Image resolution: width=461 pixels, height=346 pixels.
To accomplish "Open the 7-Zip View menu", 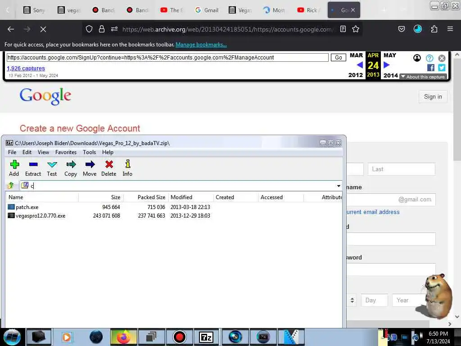I will [43, 152].
